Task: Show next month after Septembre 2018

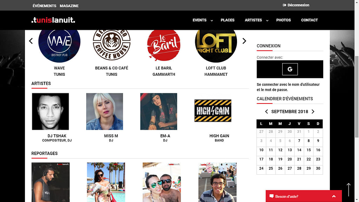Action: tap(313, 112)
